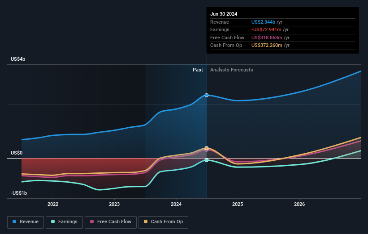Click the Past label

pos(198,70)
